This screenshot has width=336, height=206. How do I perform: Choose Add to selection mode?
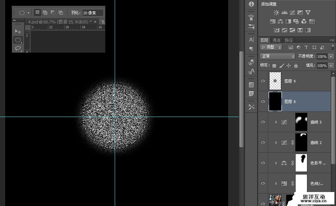click(45, 13)
